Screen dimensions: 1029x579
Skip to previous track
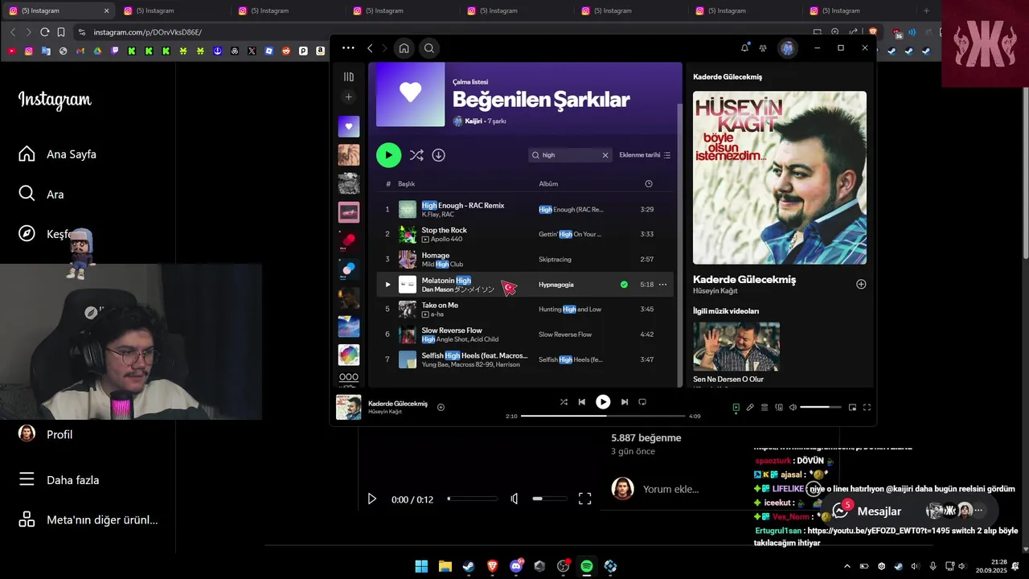tap(582, 402)
